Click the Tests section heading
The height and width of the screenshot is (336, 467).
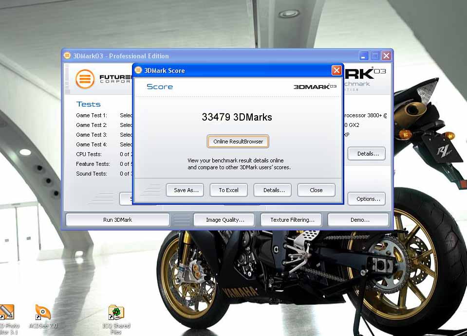89,104
